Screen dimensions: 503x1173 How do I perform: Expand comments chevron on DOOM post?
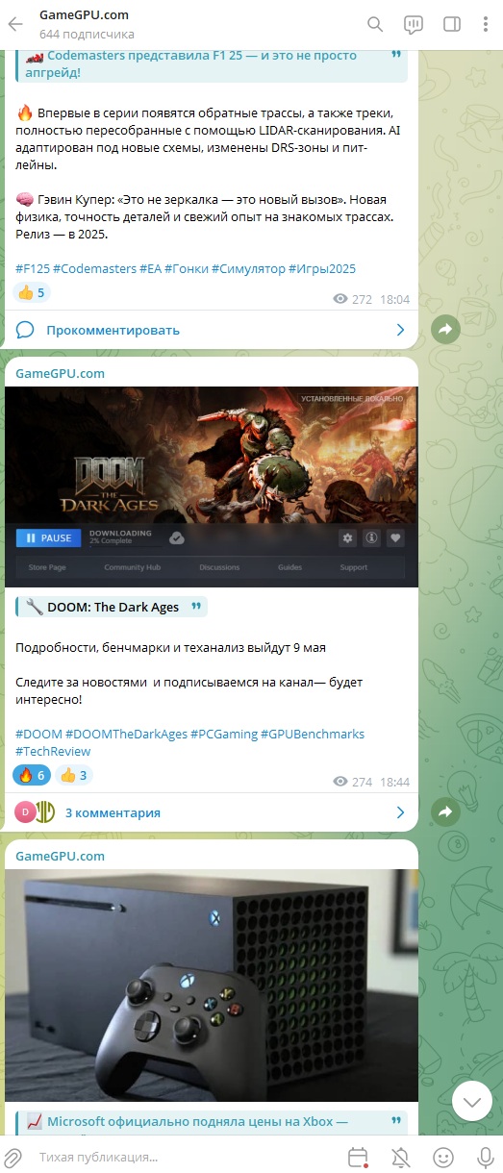click(400, 812)
